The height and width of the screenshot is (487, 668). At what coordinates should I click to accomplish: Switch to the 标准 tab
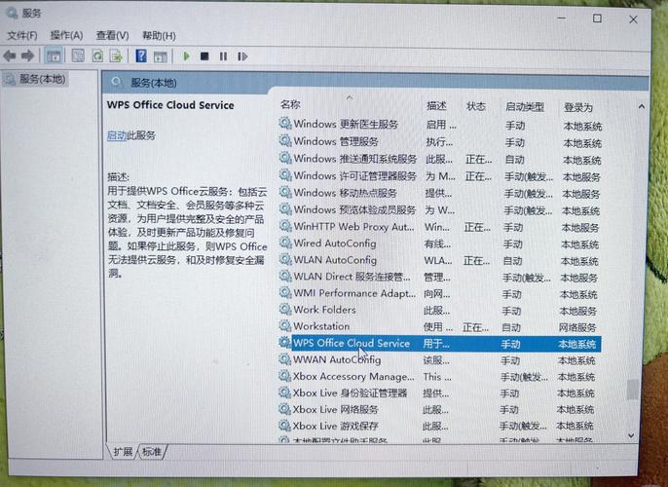tap(152, 452)
